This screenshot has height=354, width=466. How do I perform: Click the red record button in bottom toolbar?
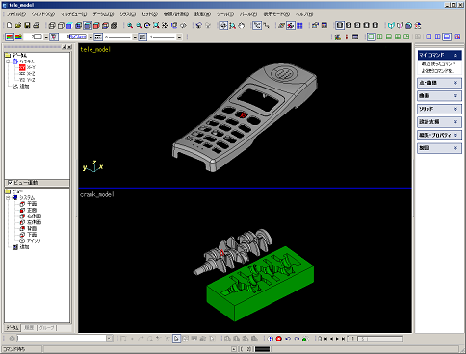click(x=279, y=339)
